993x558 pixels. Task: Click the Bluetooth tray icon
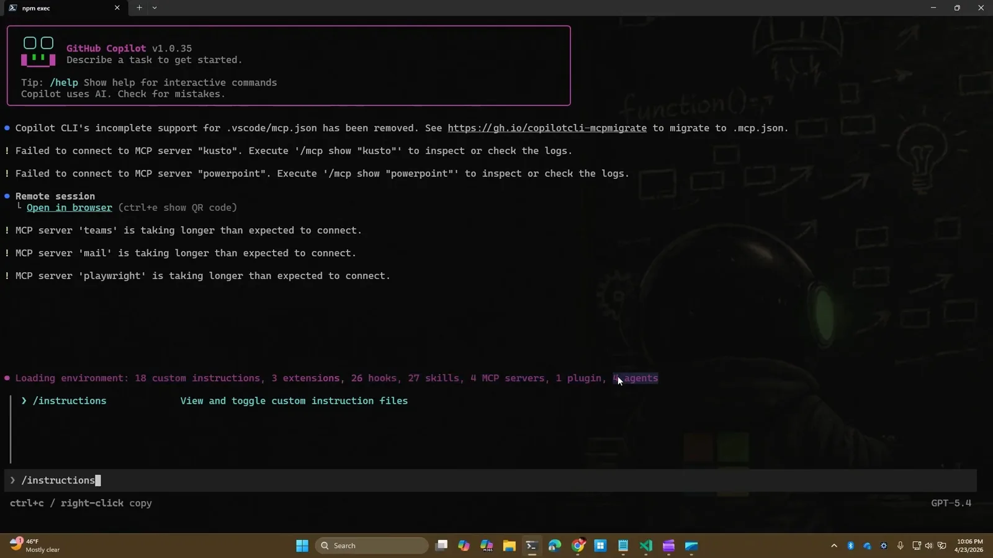851,546
